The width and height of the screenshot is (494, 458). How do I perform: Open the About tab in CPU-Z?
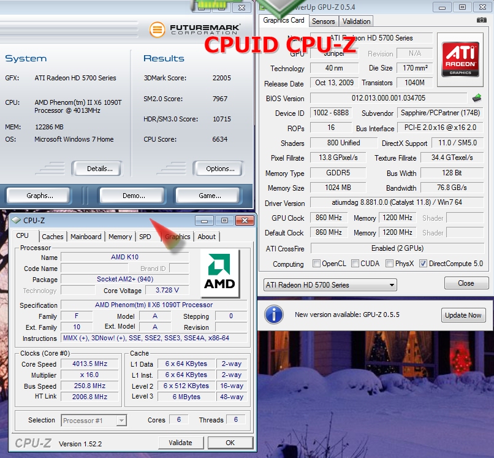point(207,237)
